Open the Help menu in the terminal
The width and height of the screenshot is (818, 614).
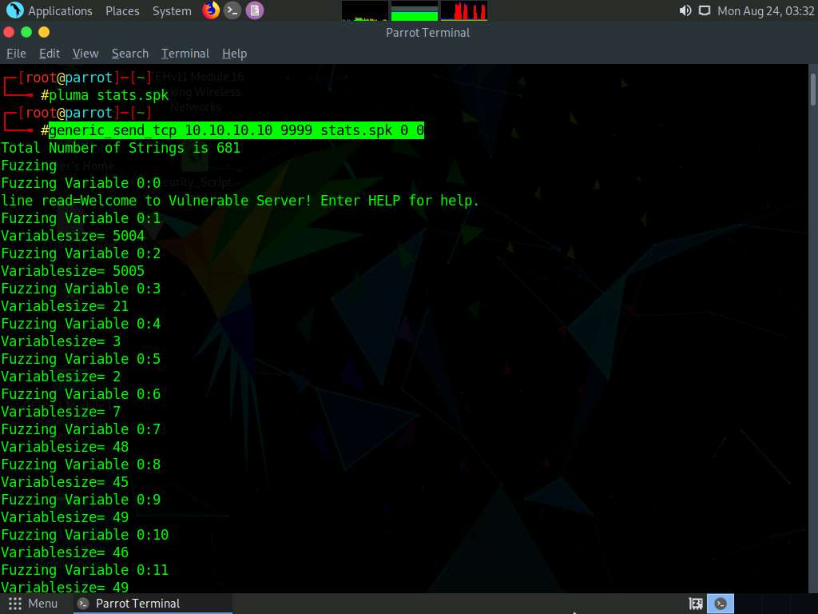coord(234,54)
